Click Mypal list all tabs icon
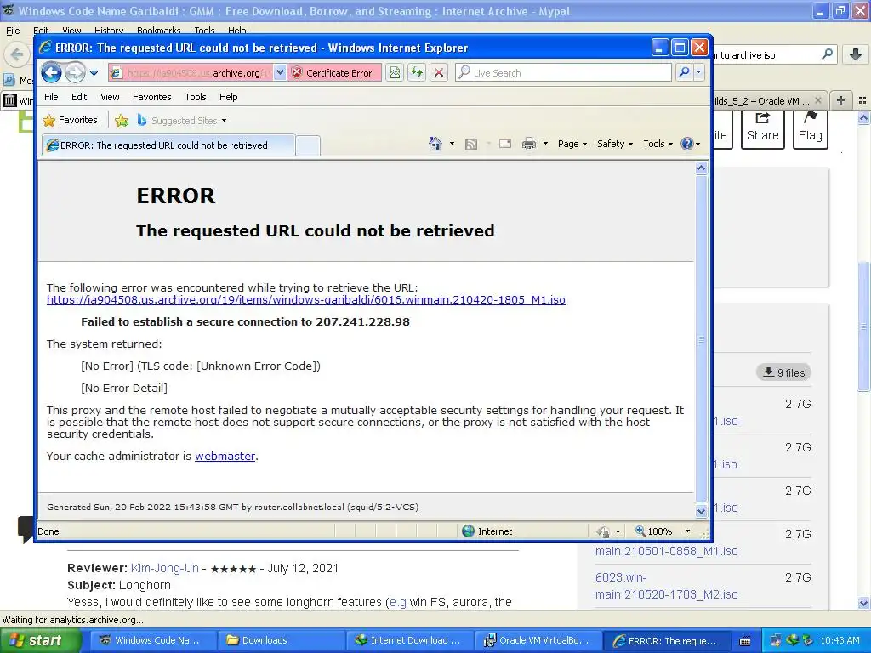The height and width of the screenshot is (653, 871). pos(862,100)
